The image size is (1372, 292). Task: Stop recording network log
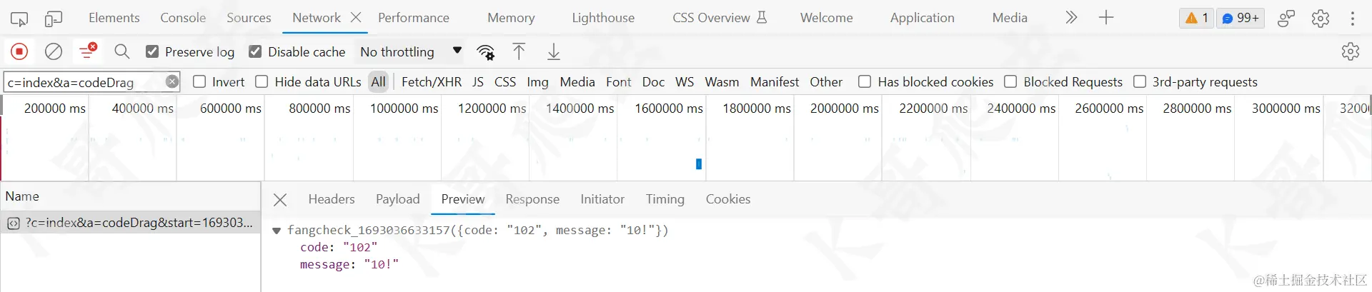click(19, 51)
